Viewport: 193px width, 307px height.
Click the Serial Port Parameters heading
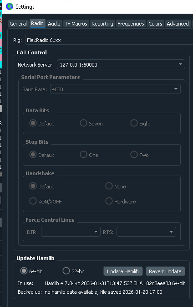(51, 77)
